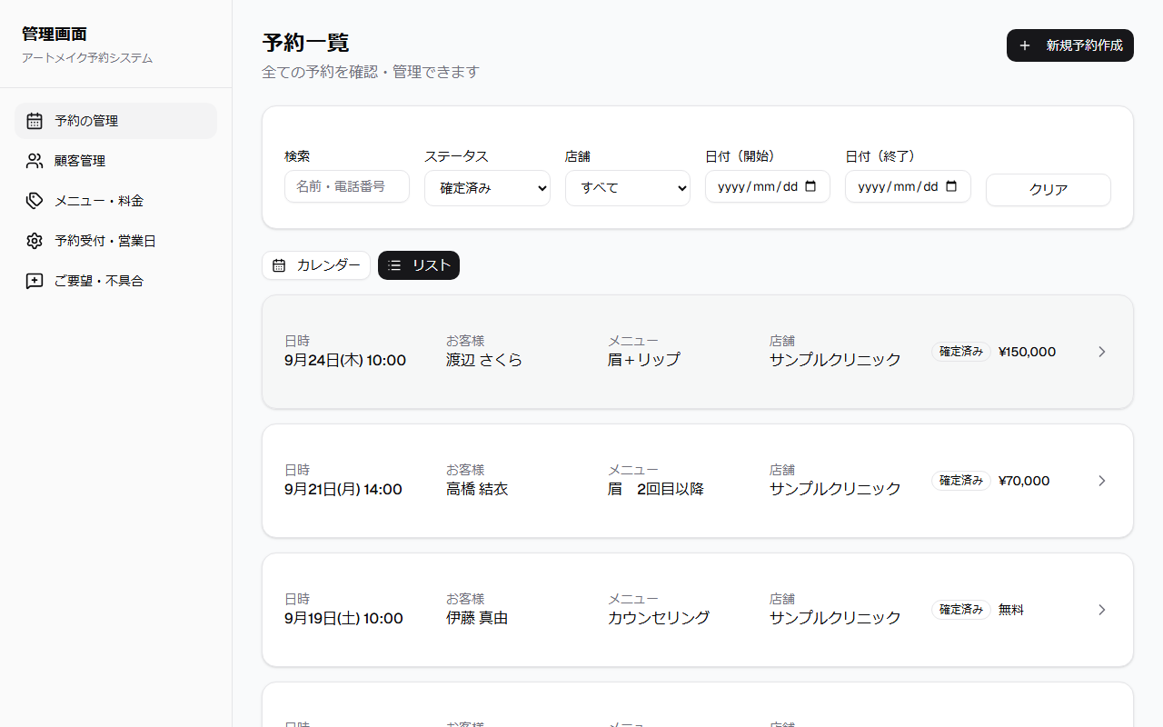Click 確定済み badge on 伊藤 真由 row
This screenshot has width=1163, height=727.
tap(961, 610)
